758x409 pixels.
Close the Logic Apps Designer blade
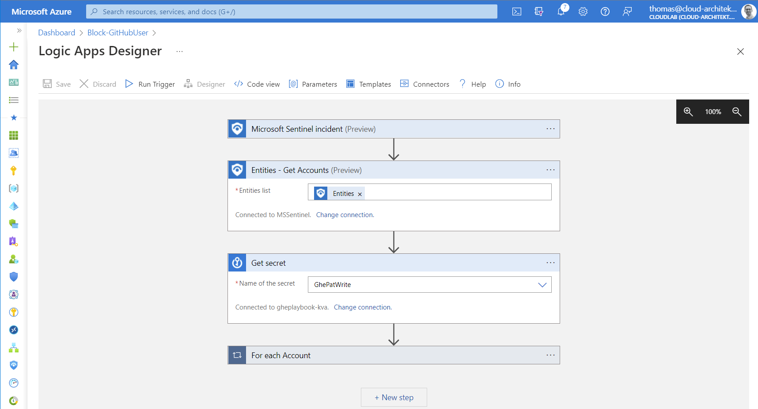tap(741, 52)
